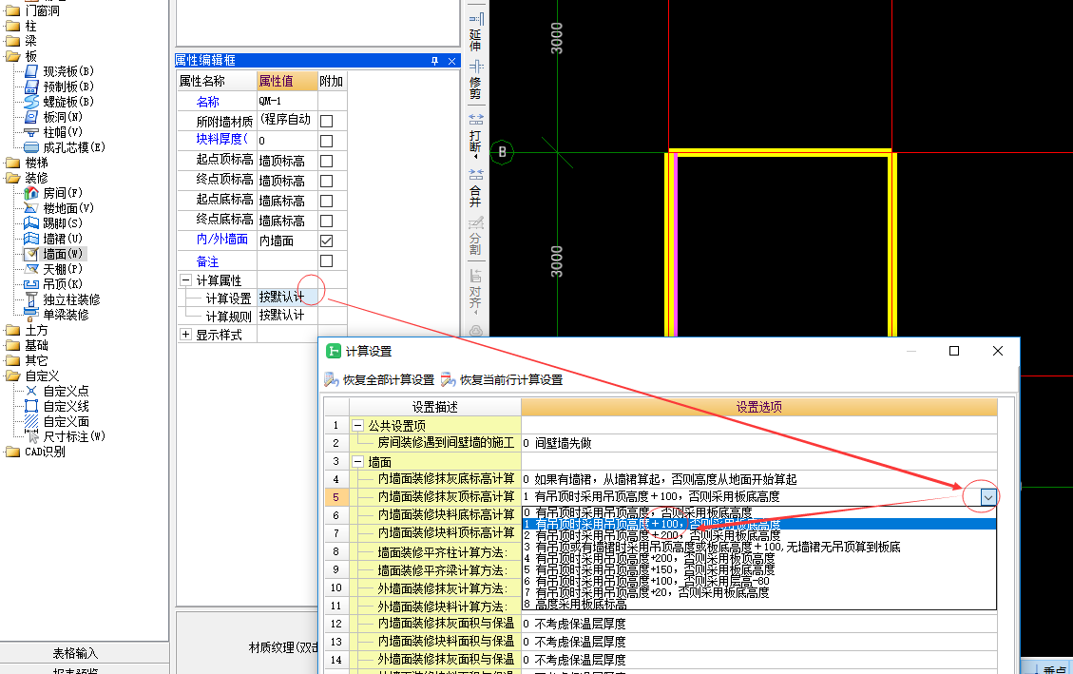Select the 独立柱装修 icon

(31, 299)
